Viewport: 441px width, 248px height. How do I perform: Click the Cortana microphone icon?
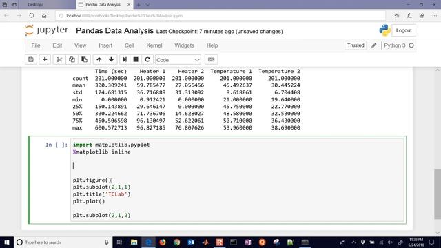(107, 242)
